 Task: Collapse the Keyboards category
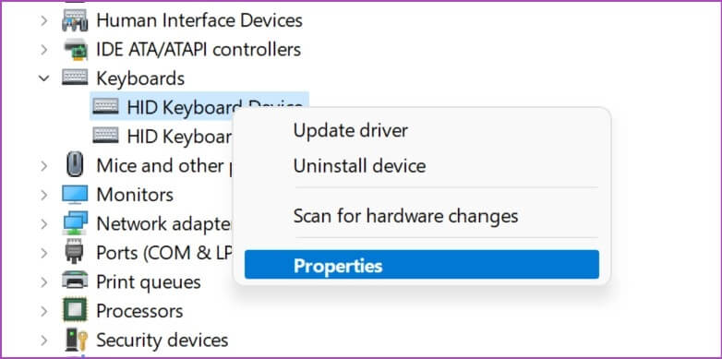click(x=43, y=78)
